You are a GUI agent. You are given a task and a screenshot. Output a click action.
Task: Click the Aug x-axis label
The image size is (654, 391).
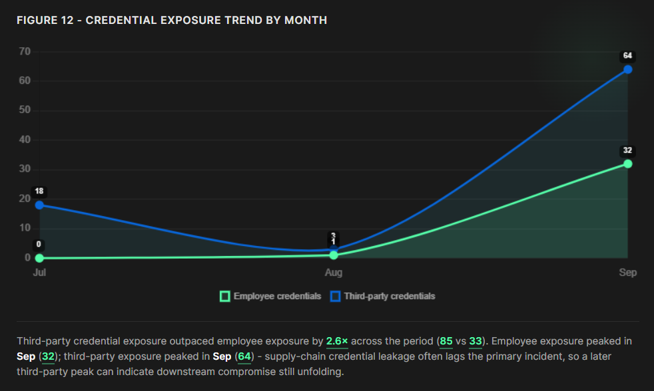[334, 273]
